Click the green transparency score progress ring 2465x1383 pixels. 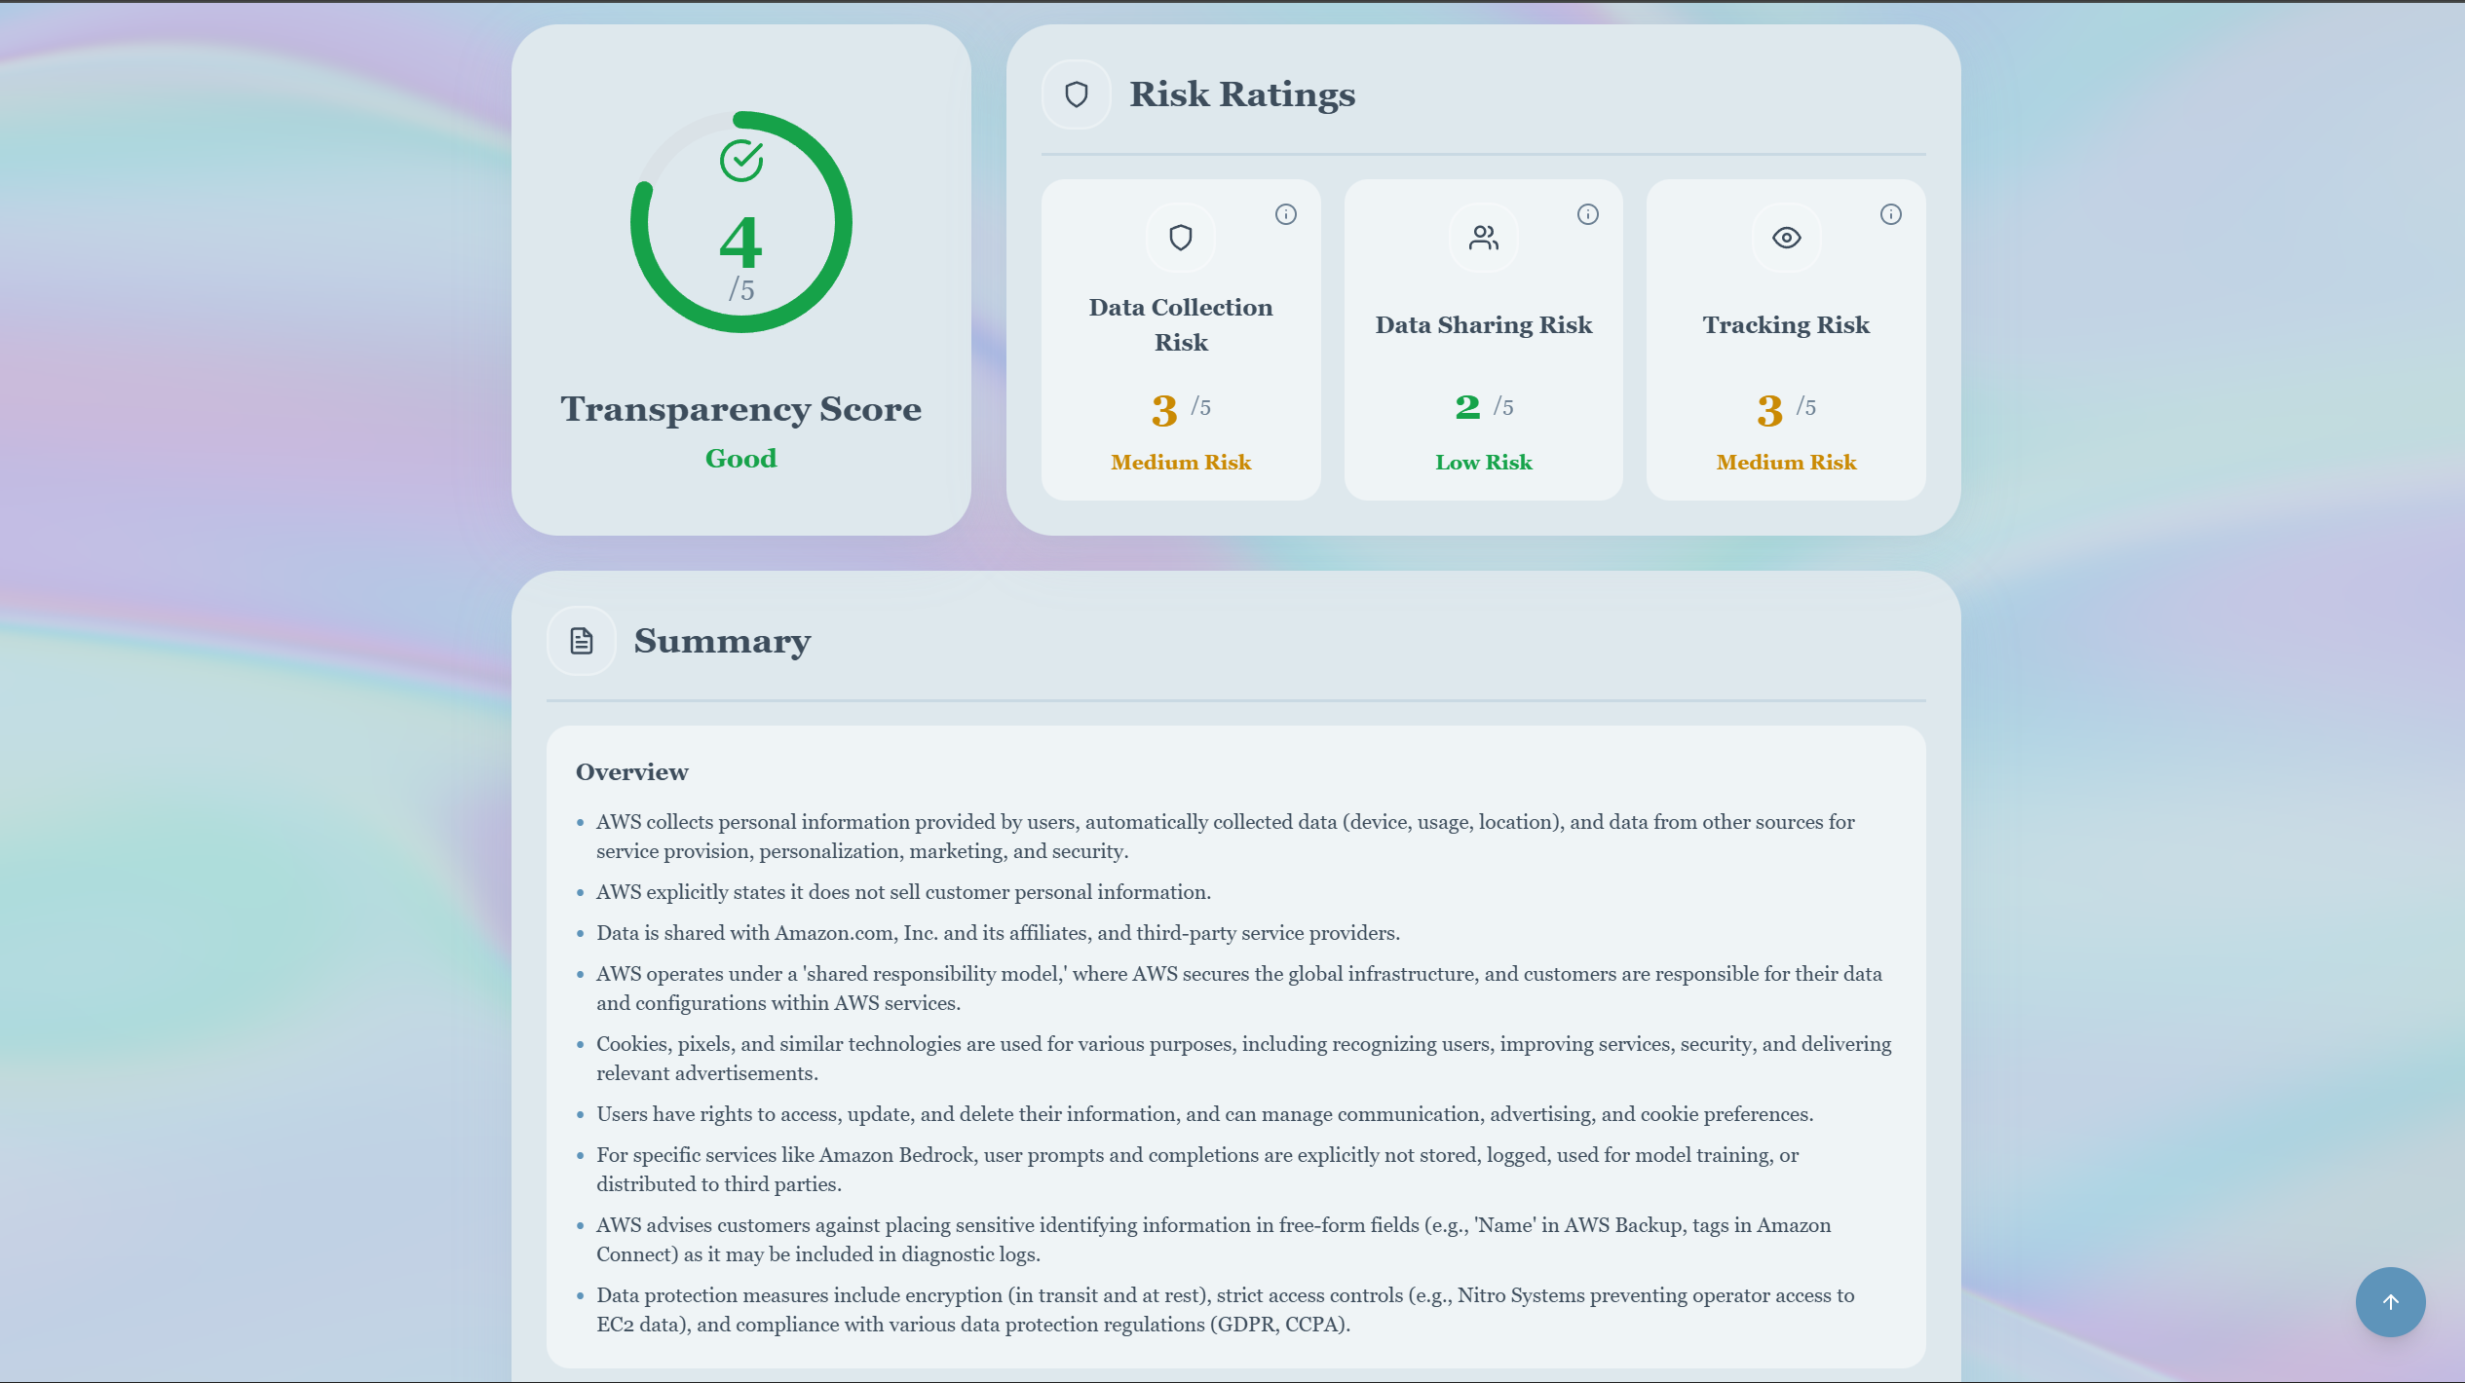(844, 222)
